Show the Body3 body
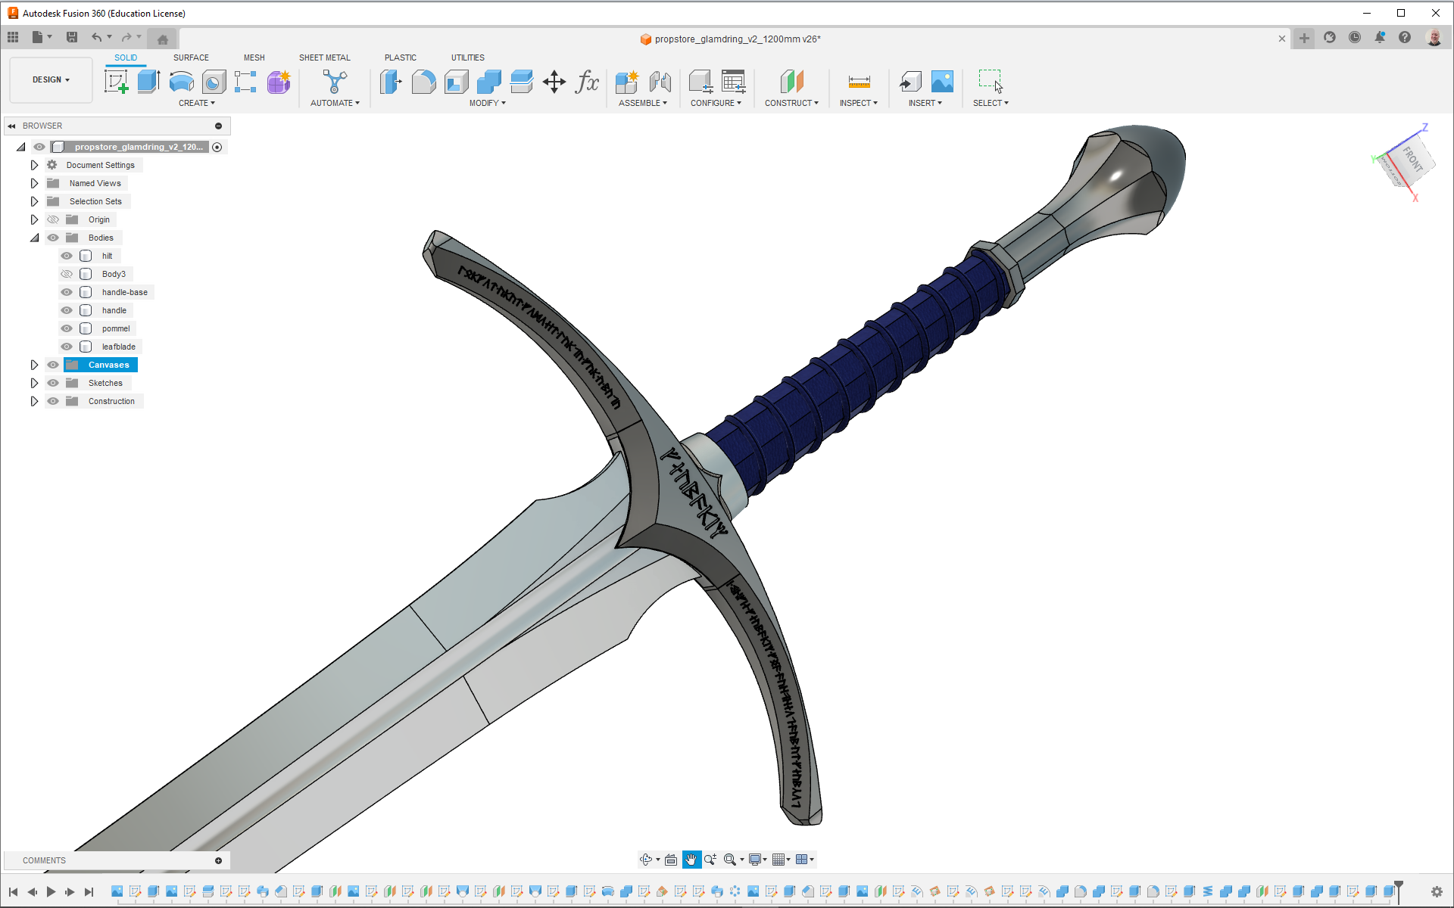Screen dimensions: 1454x908 pyautogui.click(x=67, y=274)
